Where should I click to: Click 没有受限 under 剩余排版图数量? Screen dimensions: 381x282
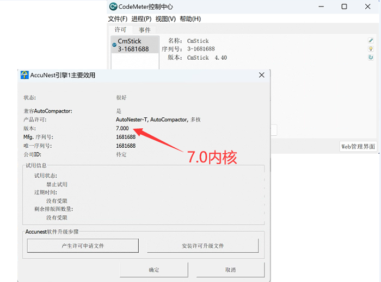[x=57, y=217]
